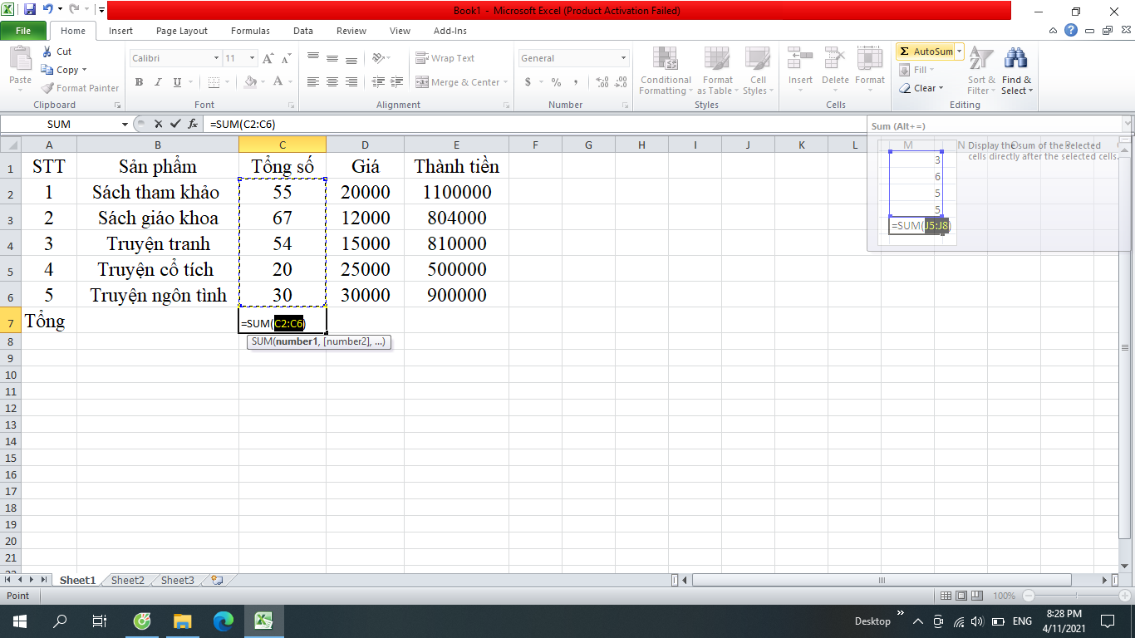Click the Orientation text angle icon
This screenshot has width=1135, height=638.
tap(379, 58)
